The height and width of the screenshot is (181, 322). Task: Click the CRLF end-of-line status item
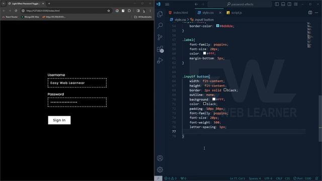279,178
